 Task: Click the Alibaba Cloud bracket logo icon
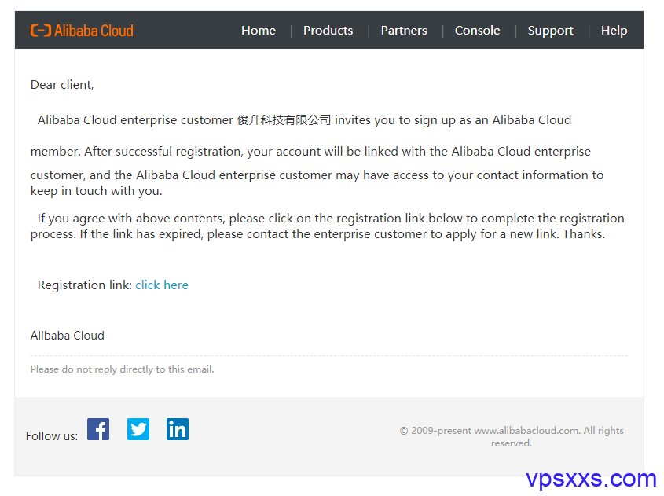41,31
